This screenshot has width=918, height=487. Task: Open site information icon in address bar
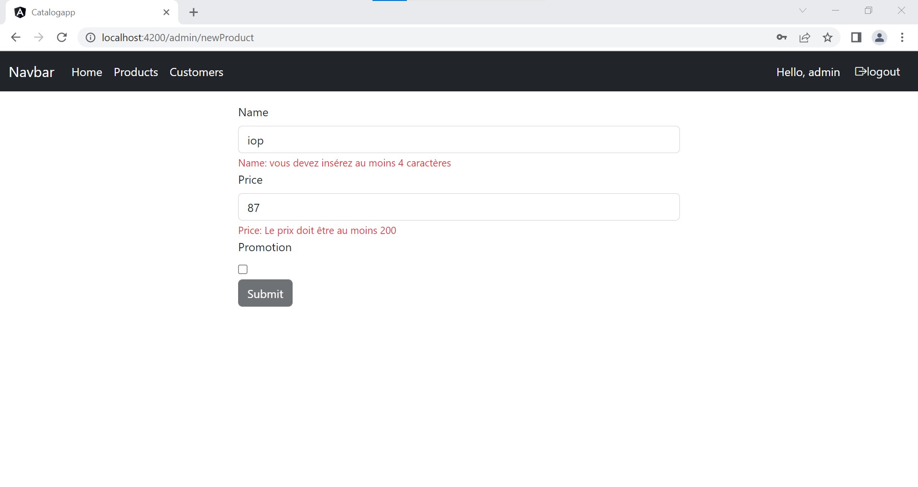click(x=90, y=37)
